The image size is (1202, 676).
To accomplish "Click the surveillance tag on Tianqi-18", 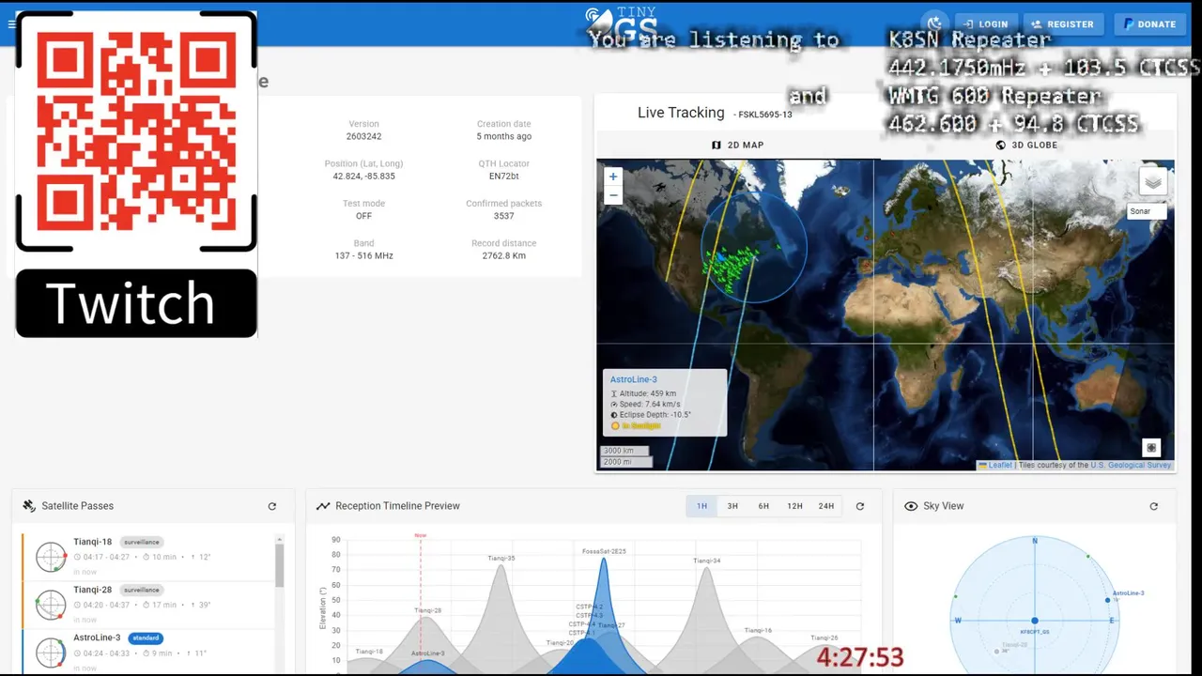I will point(142,542).
